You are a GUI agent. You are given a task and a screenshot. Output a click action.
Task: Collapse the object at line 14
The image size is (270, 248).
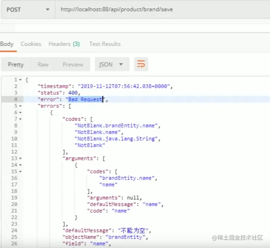[x=20, y=165]
